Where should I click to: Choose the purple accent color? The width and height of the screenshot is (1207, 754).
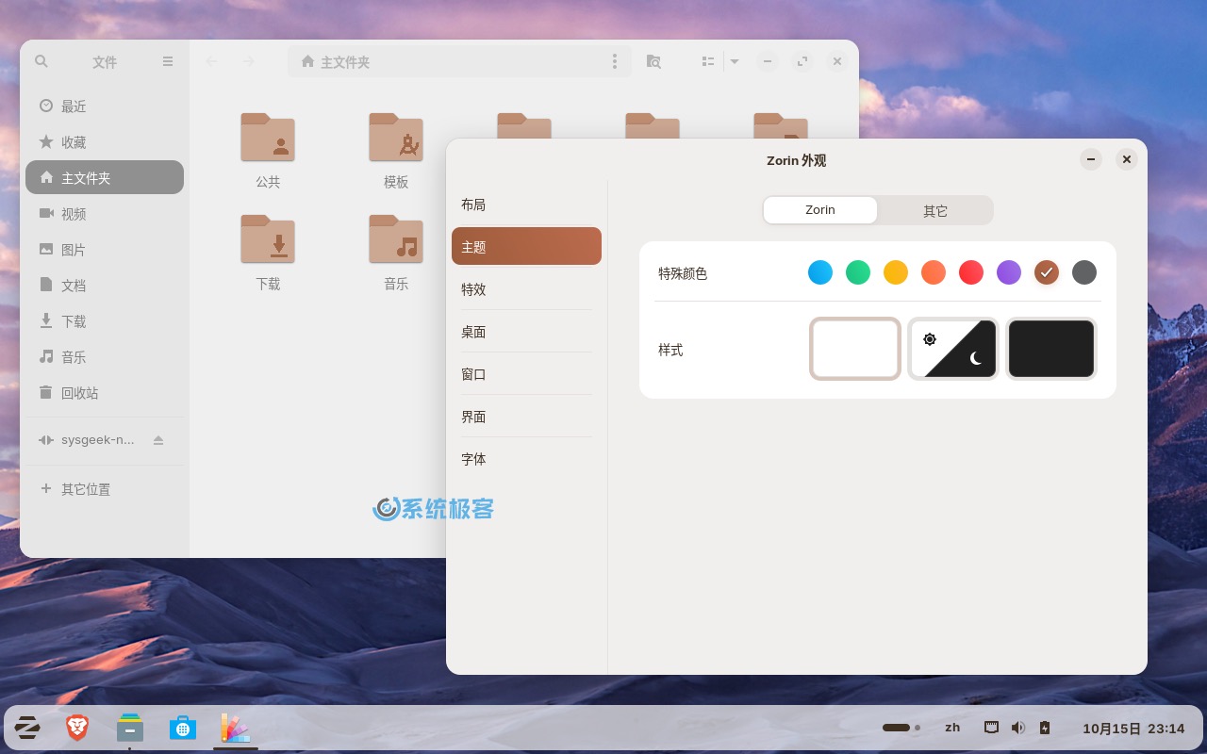click(x=1009, y=273)
